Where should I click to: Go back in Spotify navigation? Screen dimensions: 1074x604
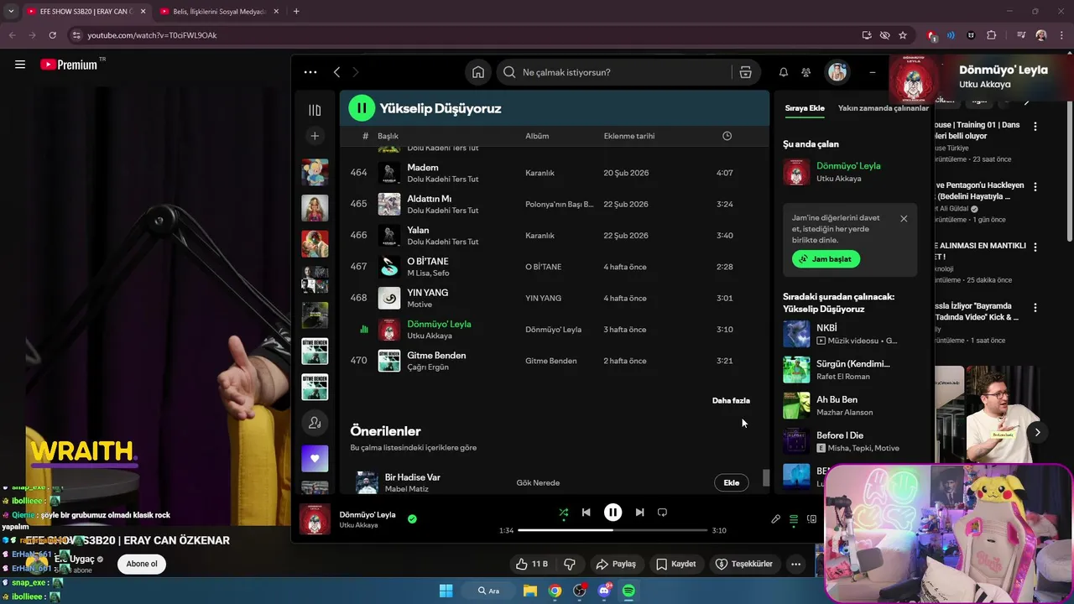pos(336,72)
